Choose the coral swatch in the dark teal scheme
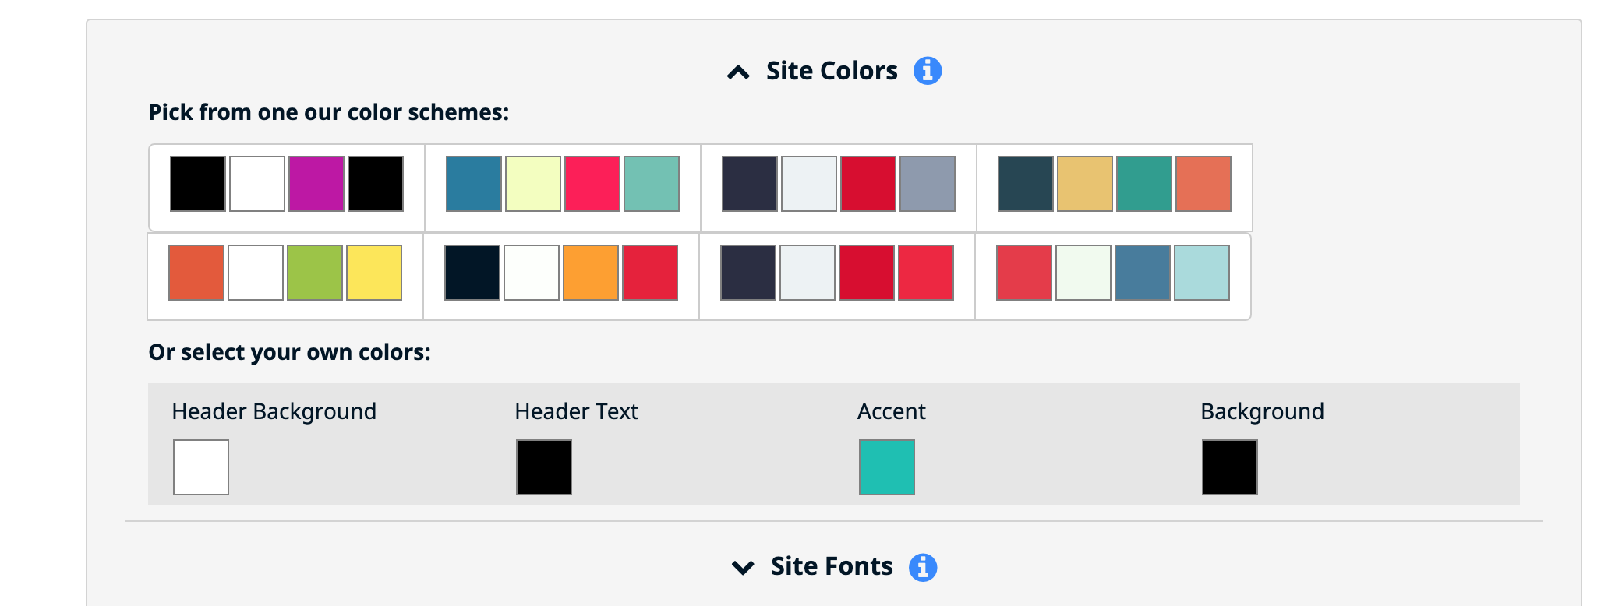The height and width of the screenshot is (606, 1601). pos(1203,184)
